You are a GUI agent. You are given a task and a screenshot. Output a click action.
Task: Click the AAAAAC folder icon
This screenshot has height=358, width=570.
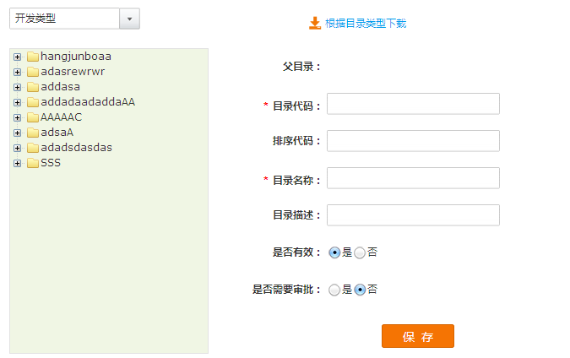33,117
